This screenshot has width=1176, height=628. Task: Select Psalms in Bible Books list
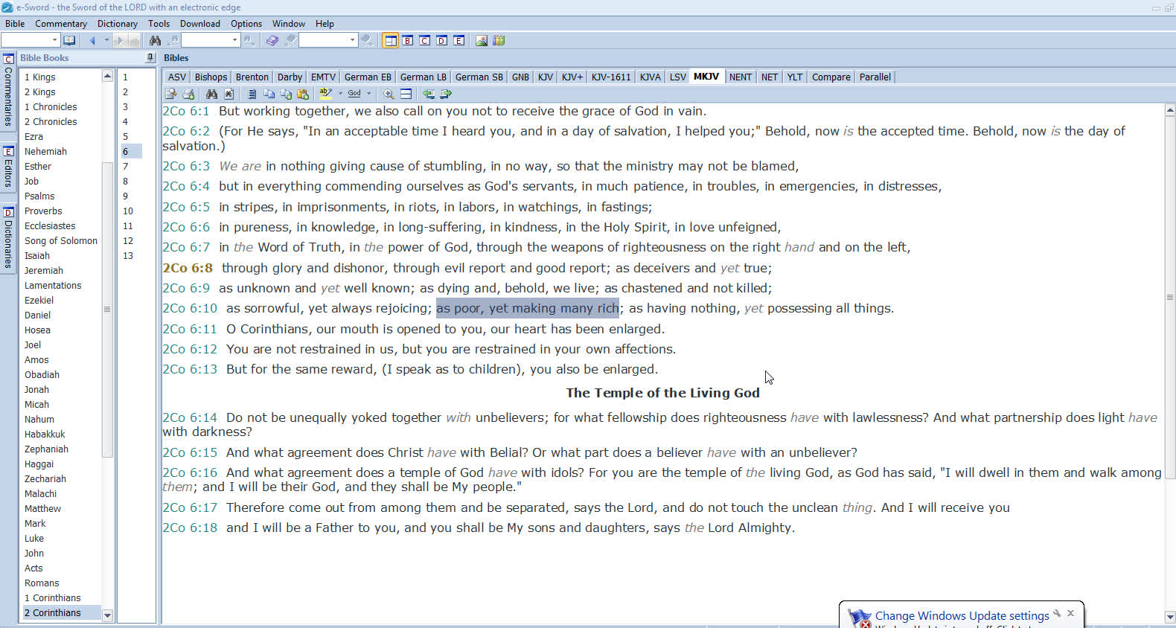39,196
